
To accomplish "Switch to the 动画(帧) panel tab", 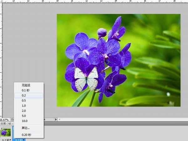I will click(7, 123).
